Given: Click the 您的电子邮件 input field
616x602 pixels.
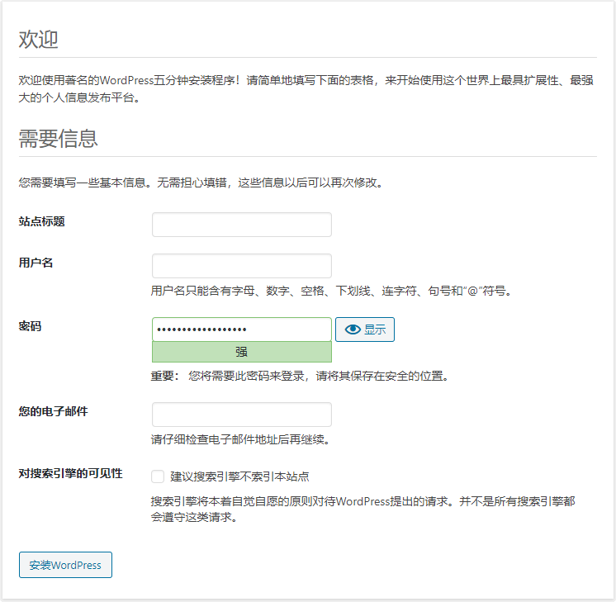Looking at the screenshot, I should [x=242, y=415].
